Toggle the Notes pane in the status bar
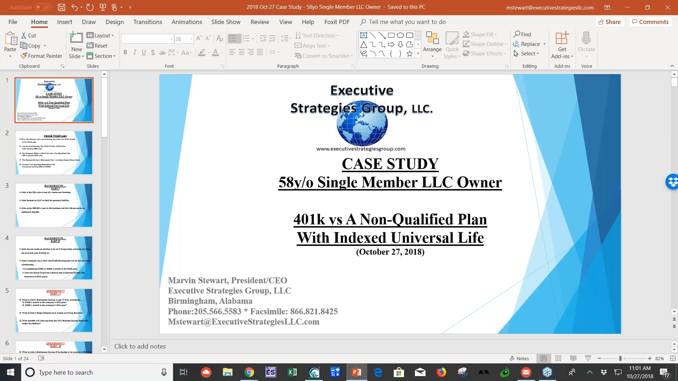678x381 pixels. point(519,358)
